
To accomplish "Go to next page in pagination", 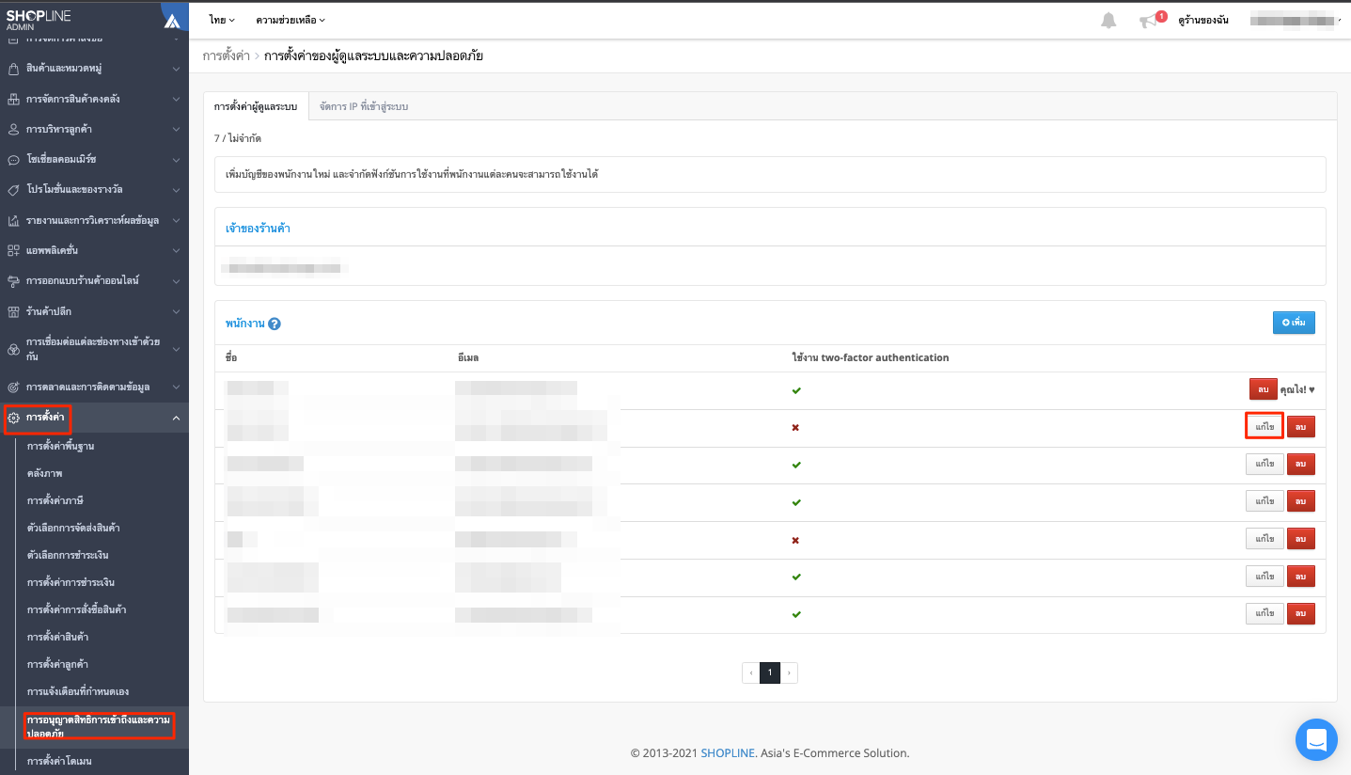I will pos(789,672).
